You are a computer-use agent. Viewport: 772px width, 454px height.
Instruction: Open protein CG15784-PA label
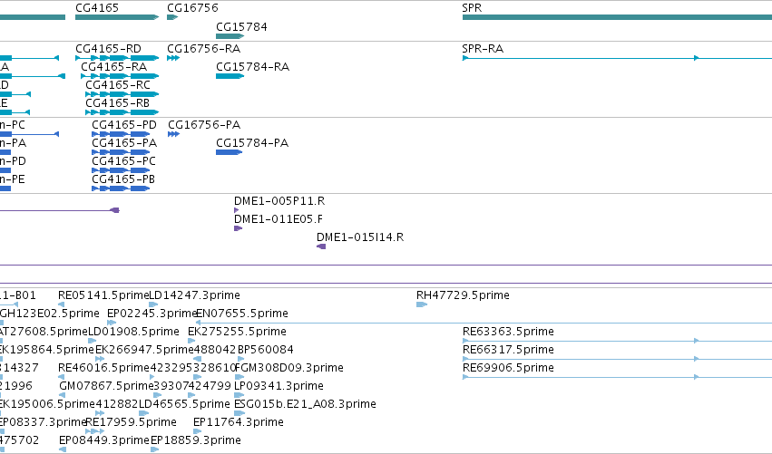pyautogui.click(x=252, y=143)
